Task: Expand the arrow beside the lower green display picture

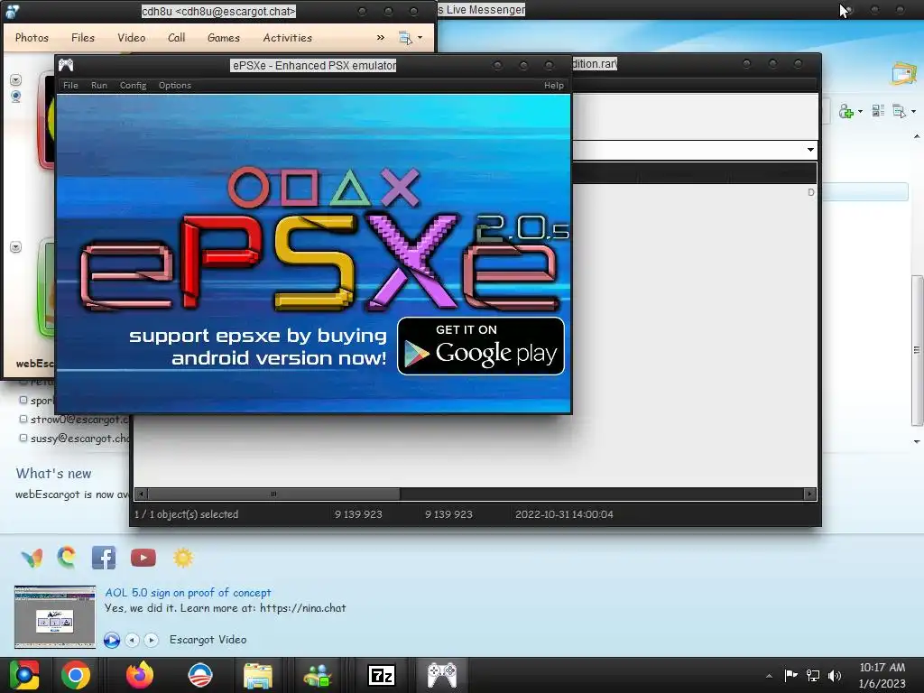Action: tap(16, 247)
